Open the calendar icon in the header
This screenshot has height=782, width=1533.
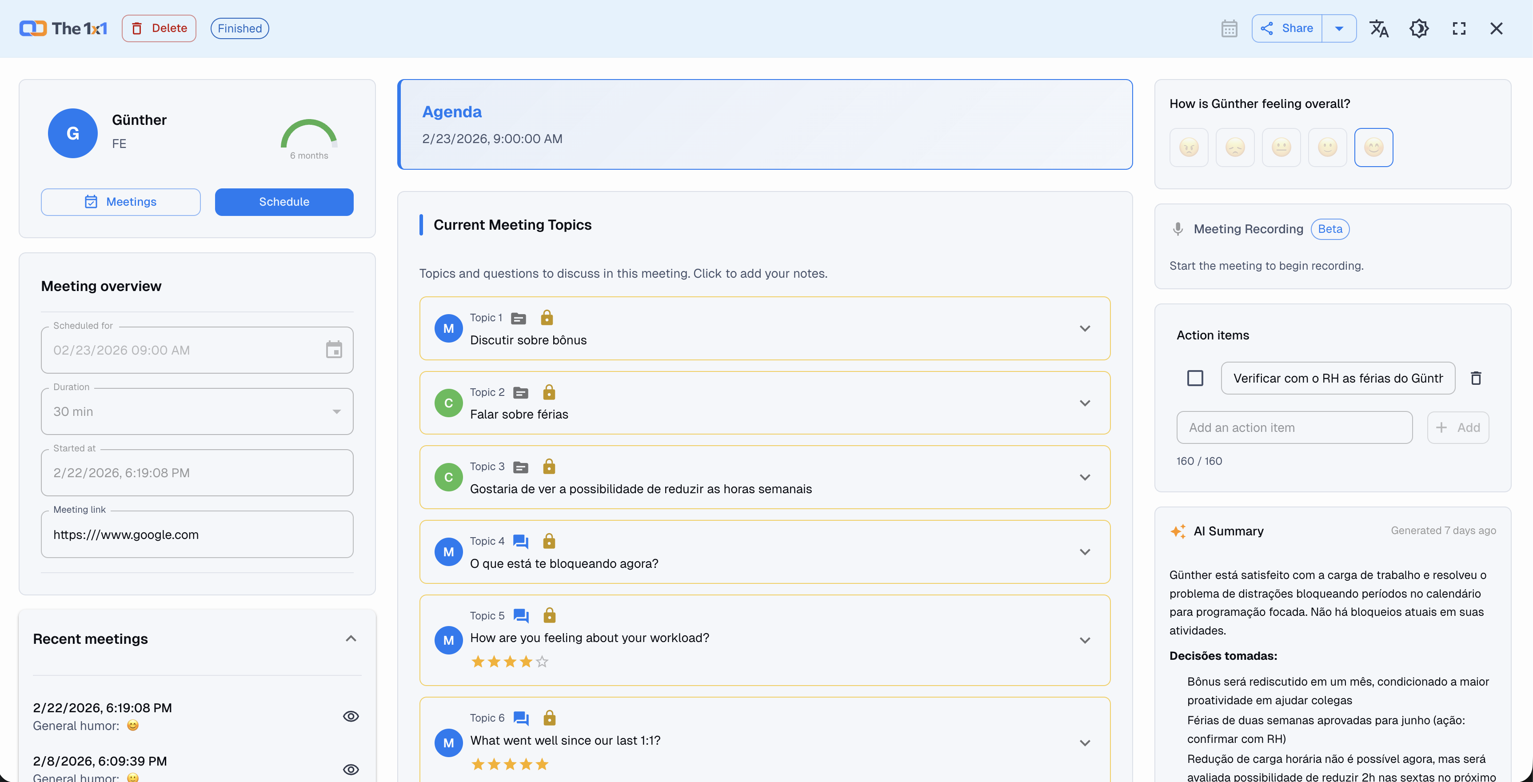tap(1229, 28)
